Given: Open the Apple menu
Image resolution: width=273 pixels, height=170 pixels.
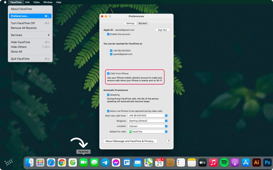Looking at the screenshot, I should click(5, 2).
